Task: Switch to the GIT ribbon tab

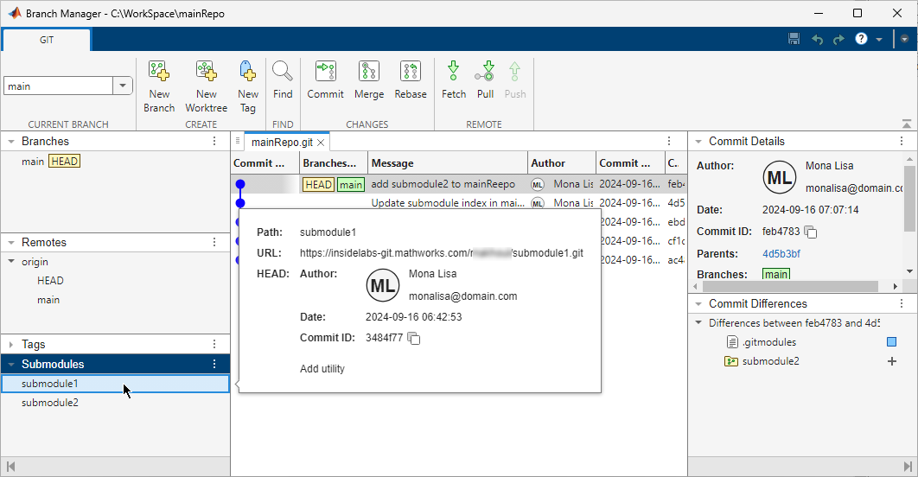Action: pos(47,40)
